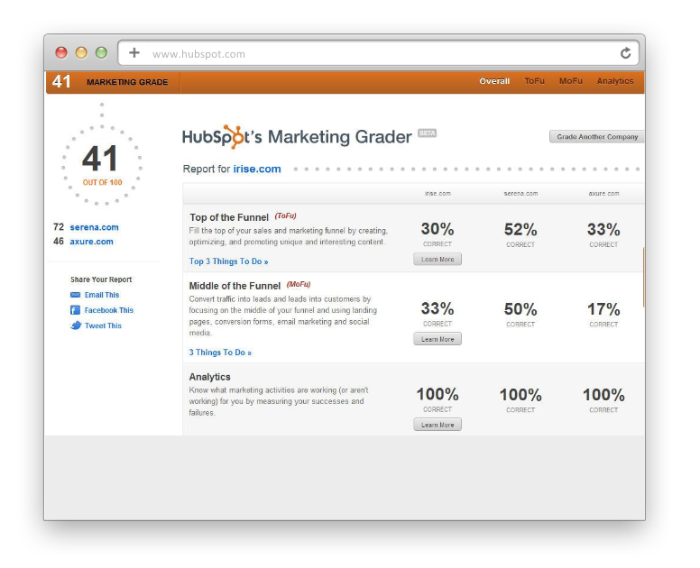The image size is (700, 568).
Task: Click the 41 out of 100 score dial
Action: pos(102,167)
